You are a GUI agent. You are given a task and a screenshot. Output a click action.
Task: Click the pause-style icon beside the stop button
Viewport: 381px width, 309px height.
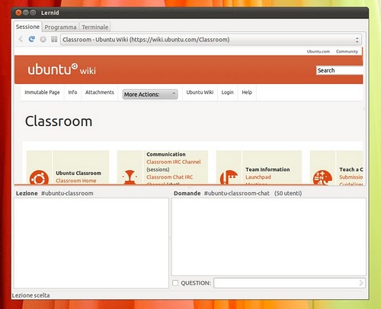(x=54, y=39)
